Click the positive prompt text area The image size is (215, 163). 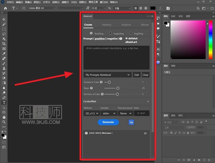pos(116,58)
